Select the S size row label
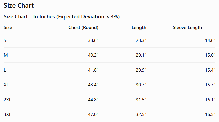 pos(5,40)
